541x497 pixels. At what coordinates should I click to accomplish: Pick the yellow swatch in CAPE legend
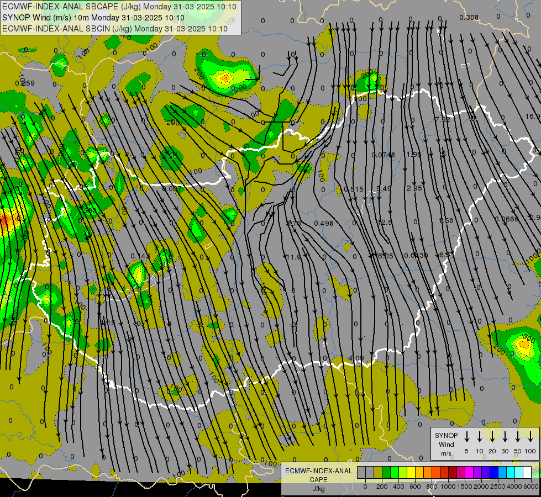tap(411, 473)
